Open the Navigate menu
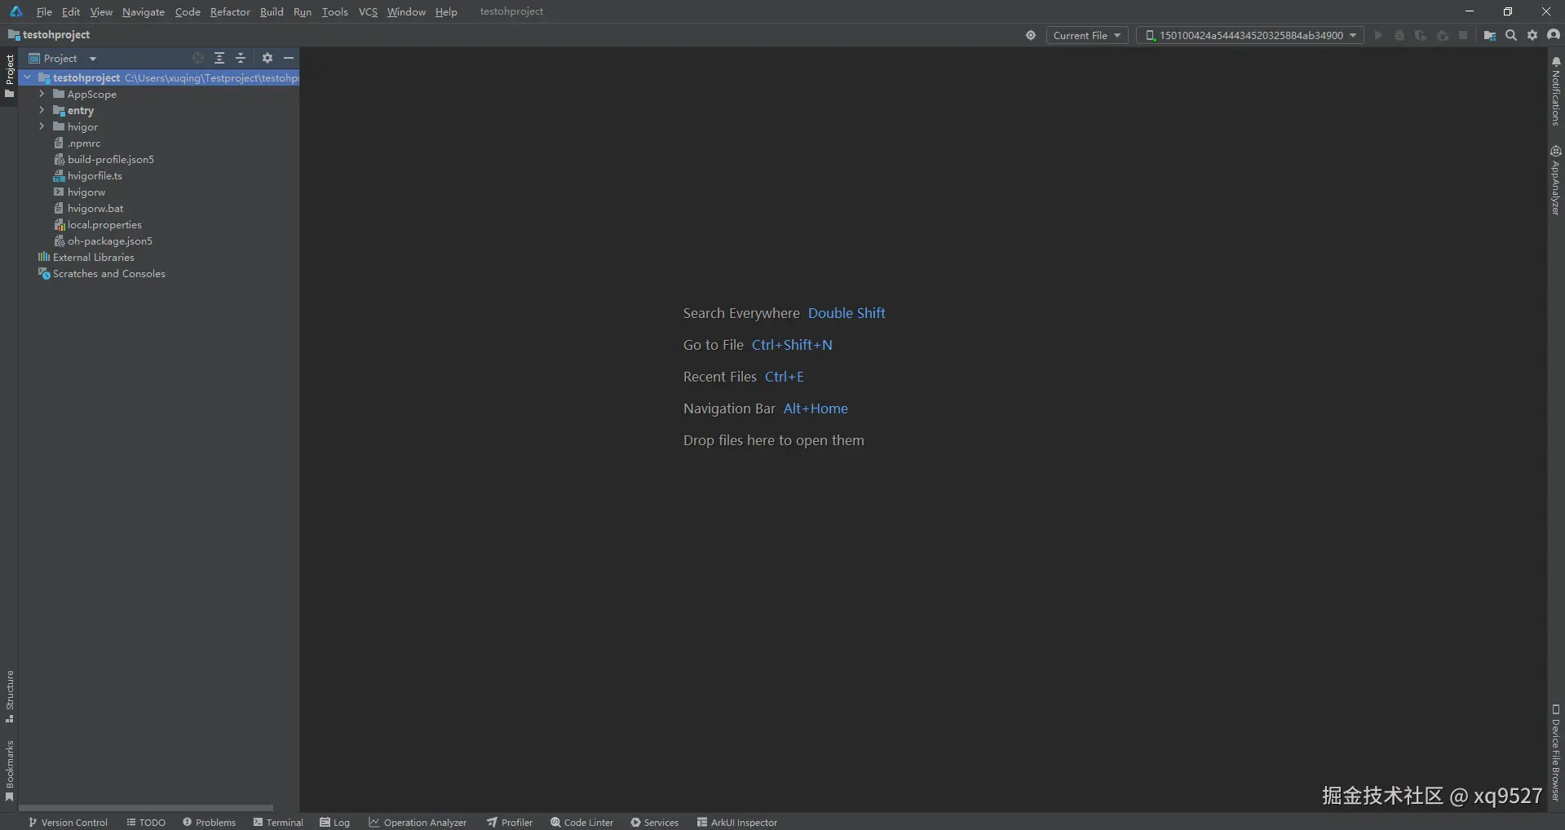 [x=144, y=11]
